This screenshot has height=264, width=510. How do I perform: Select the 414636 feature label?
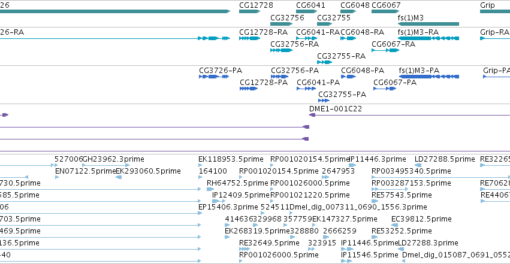239,219
